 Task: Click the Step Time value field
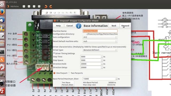click(91, 57)
